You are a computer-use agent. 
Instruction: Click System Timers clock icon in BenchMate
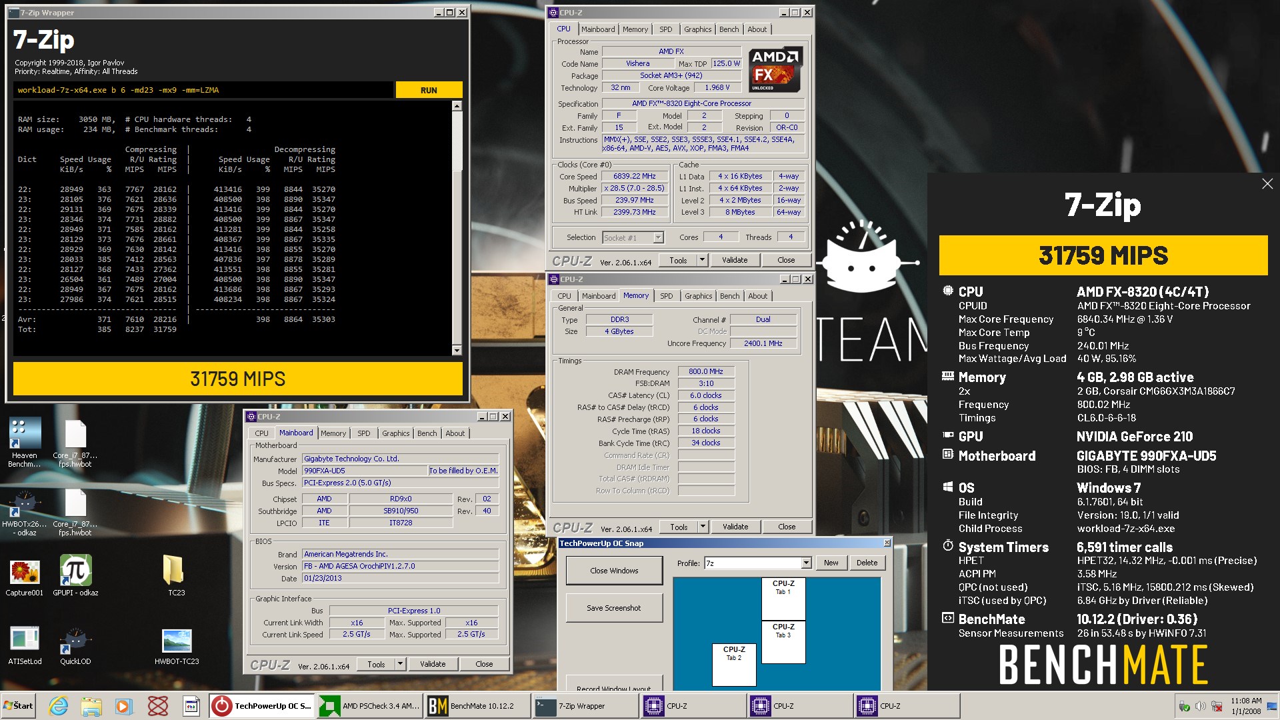(948, 546)
